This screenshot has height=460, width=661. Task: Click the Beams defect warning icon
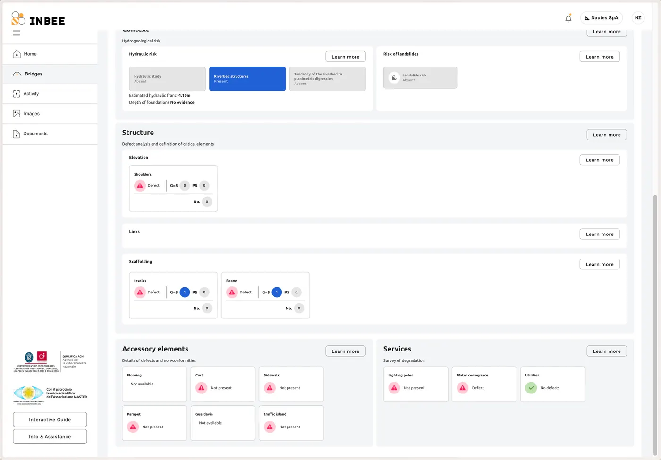point(232,293)
